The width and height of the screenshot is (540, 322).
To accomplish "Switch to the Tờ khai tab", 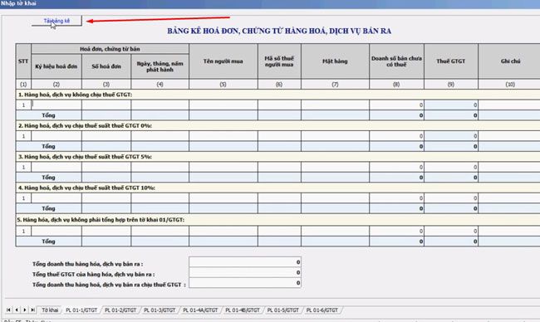I will click(50, 310).
